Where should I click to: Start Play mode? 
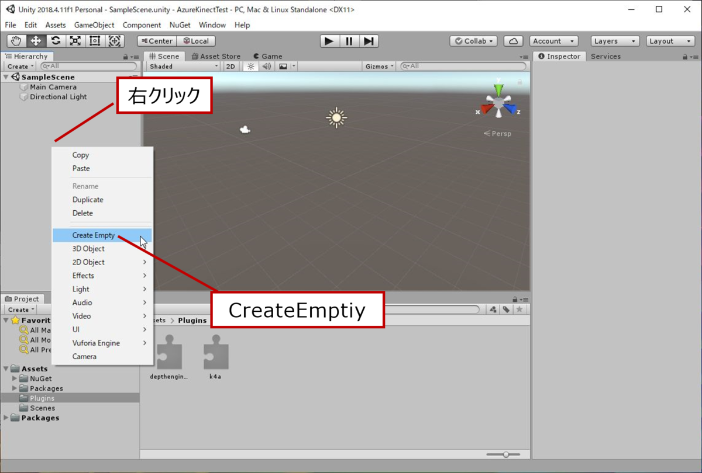pyautogui.click(x=329, y=41)
